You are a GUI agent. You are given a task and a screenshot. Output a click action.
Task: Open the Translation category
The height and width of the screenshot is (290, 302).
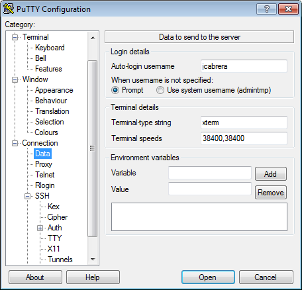[x=52, y=111]
